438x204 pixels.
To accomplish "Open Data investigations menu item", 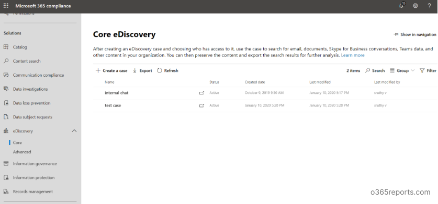I will coord(30,89).
